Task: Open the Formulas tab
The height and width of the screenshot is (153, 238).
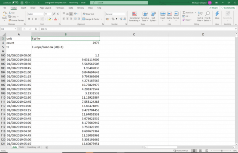Action: 60,8
